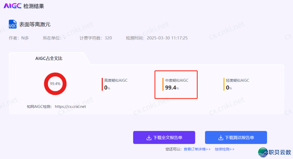293x159 pixels.
Task: Click download icon on 下载全文报告单 button
Action: tap(149, 138)
